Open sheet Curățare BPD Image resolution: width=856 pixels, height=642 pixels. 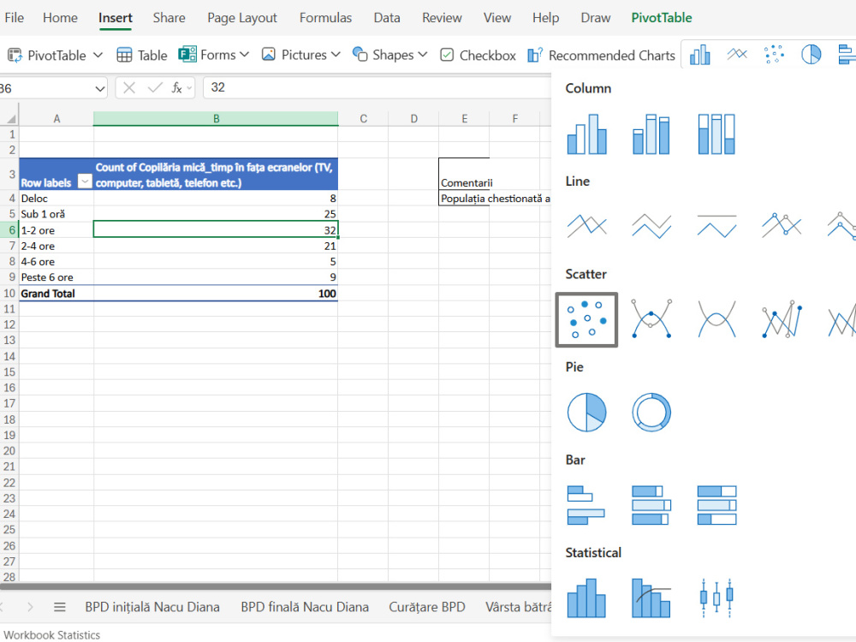427,607
